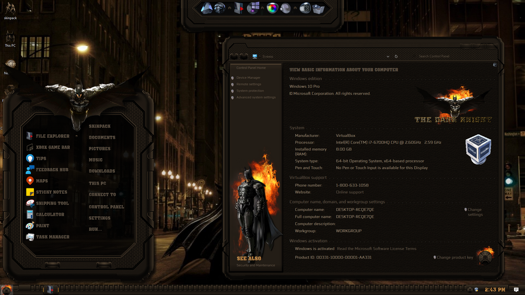Viewport: 525px width, 295px height.
Task: Select This PC desktop icon
Action: 10,39
